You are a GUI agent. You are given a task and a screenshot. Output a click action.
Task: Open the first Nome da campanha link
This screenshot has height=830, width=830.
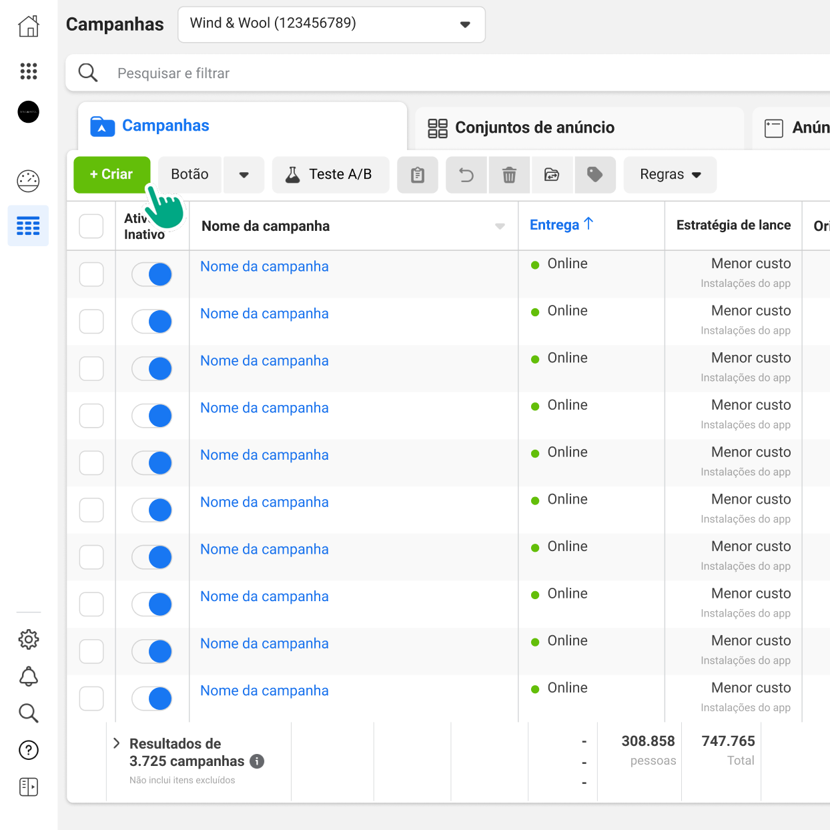coord(264,266)
